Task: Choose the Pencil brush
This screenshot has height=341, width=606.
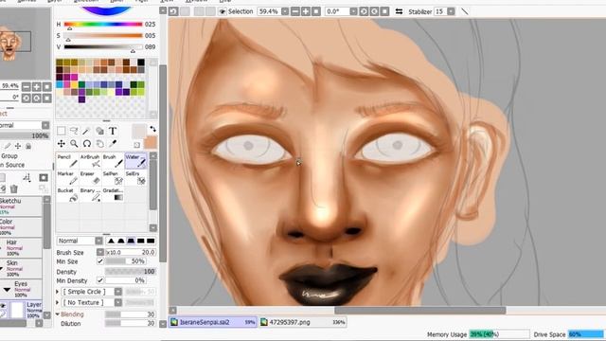Action: (x=67, y=160)
